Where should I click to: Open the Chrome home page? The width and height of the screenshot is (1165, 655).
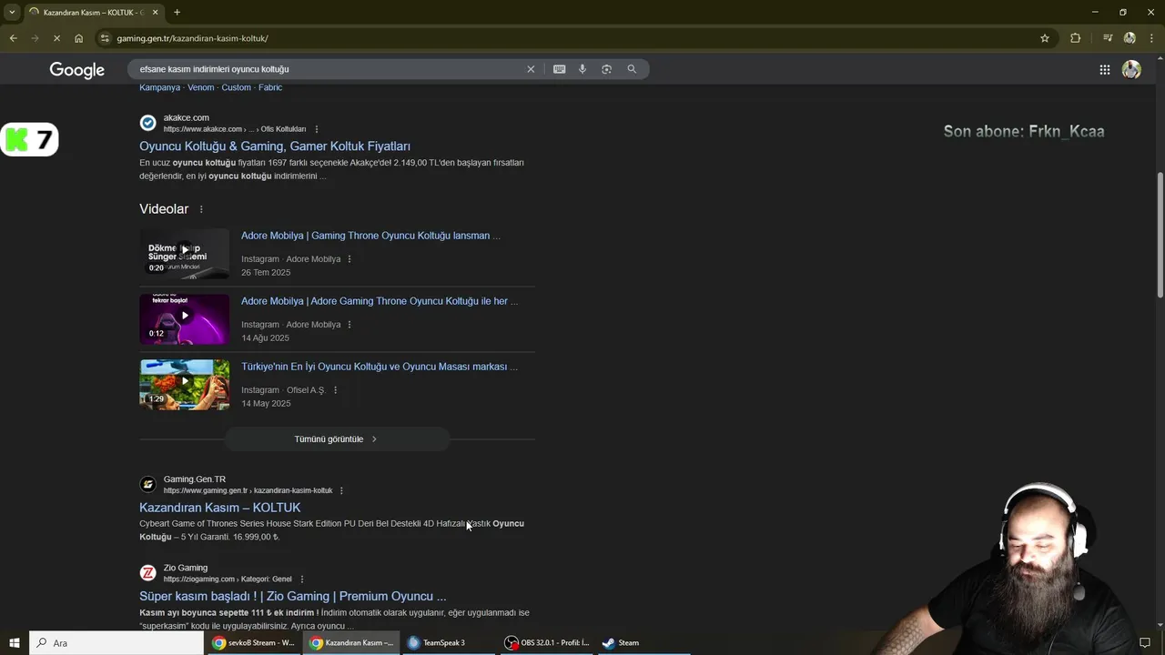click(78, 38)
